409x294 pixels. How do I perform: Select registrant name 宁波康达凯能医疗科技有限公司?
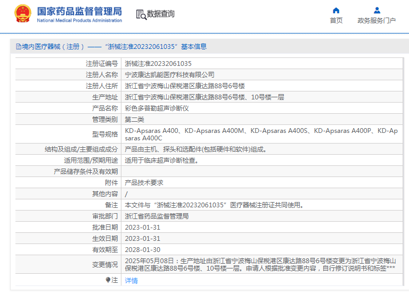[x=169, y=75]
